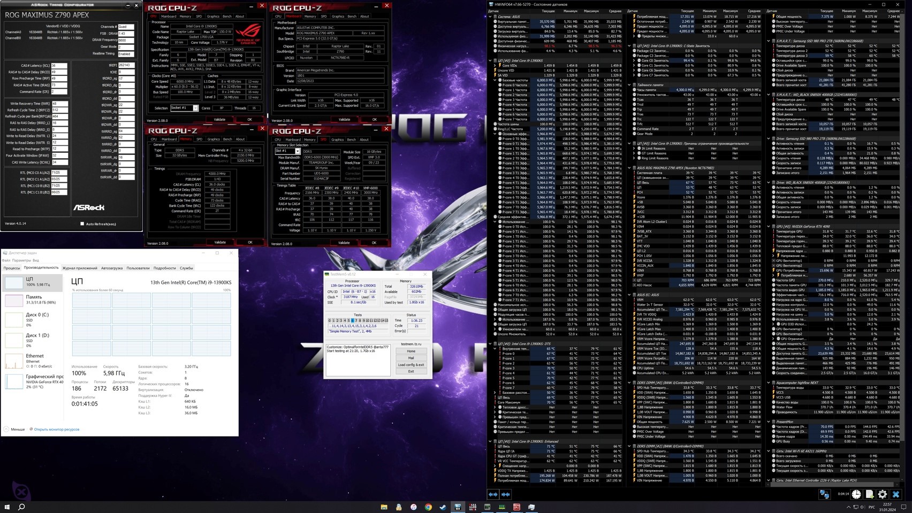Select Ethernet in Task Manager sidebar
This screenshot has height=513, width=912.
tap(32, 361)
